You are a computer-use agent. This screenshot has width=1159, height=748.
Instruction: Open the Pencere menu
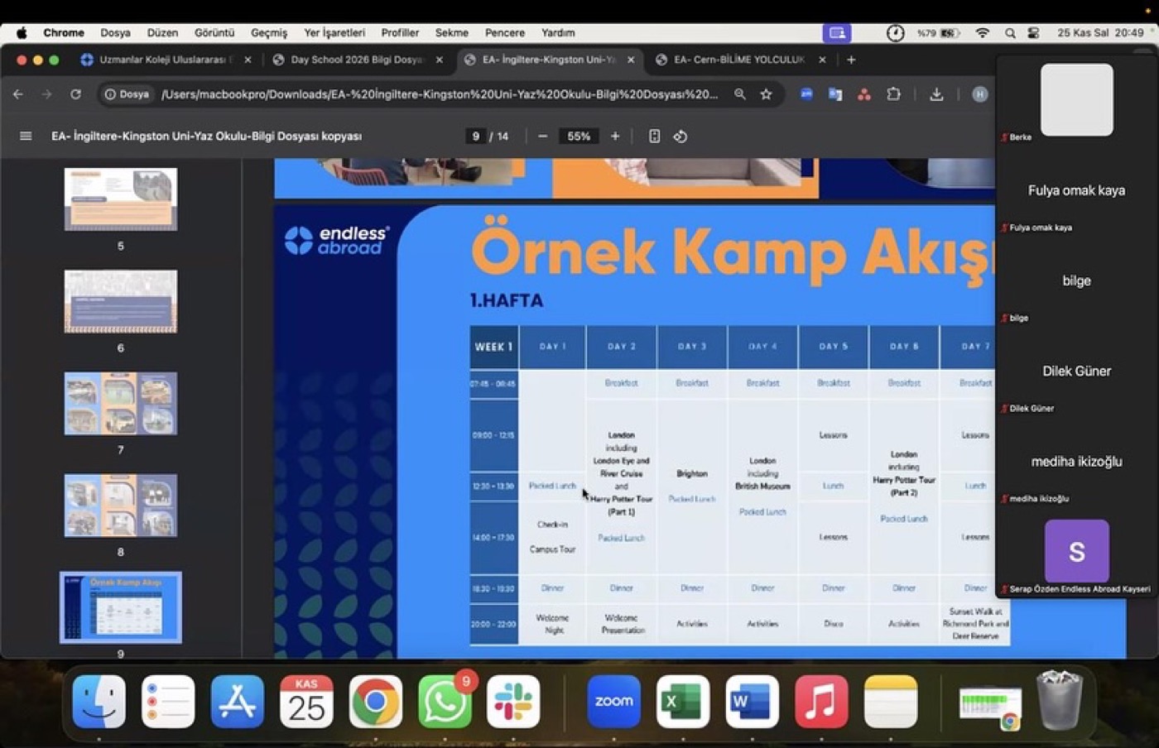tap(505, 33)
